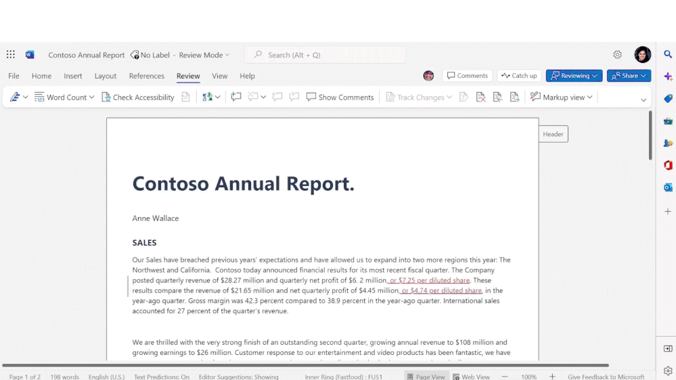This screenshot has height=380, width=676.
Task: Open the sidebar settings gear at bottom
Action: (668, 371)
